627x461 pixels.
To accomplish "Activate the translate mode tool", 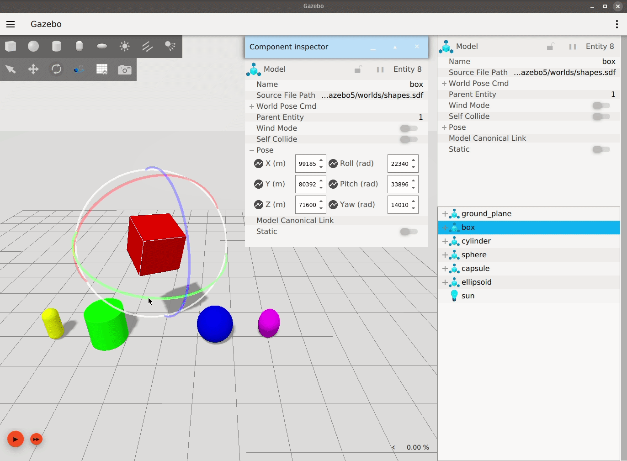I will [x=33, y=69].
